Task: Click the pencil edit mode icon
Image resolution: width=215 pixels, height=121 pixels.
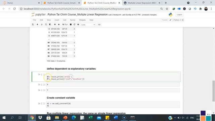Action: pyautogui.click(x=170, y=20)
